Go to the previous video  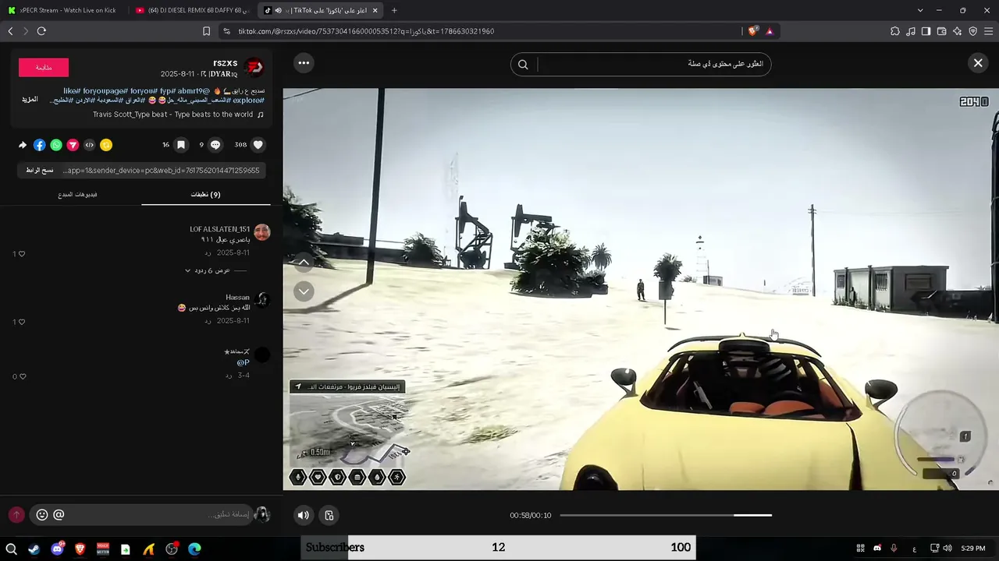click(x=304, y=262)
